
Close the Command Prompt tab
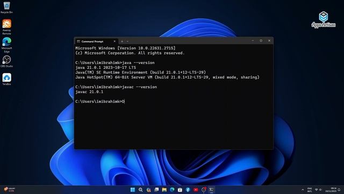(x=114, y=41)
